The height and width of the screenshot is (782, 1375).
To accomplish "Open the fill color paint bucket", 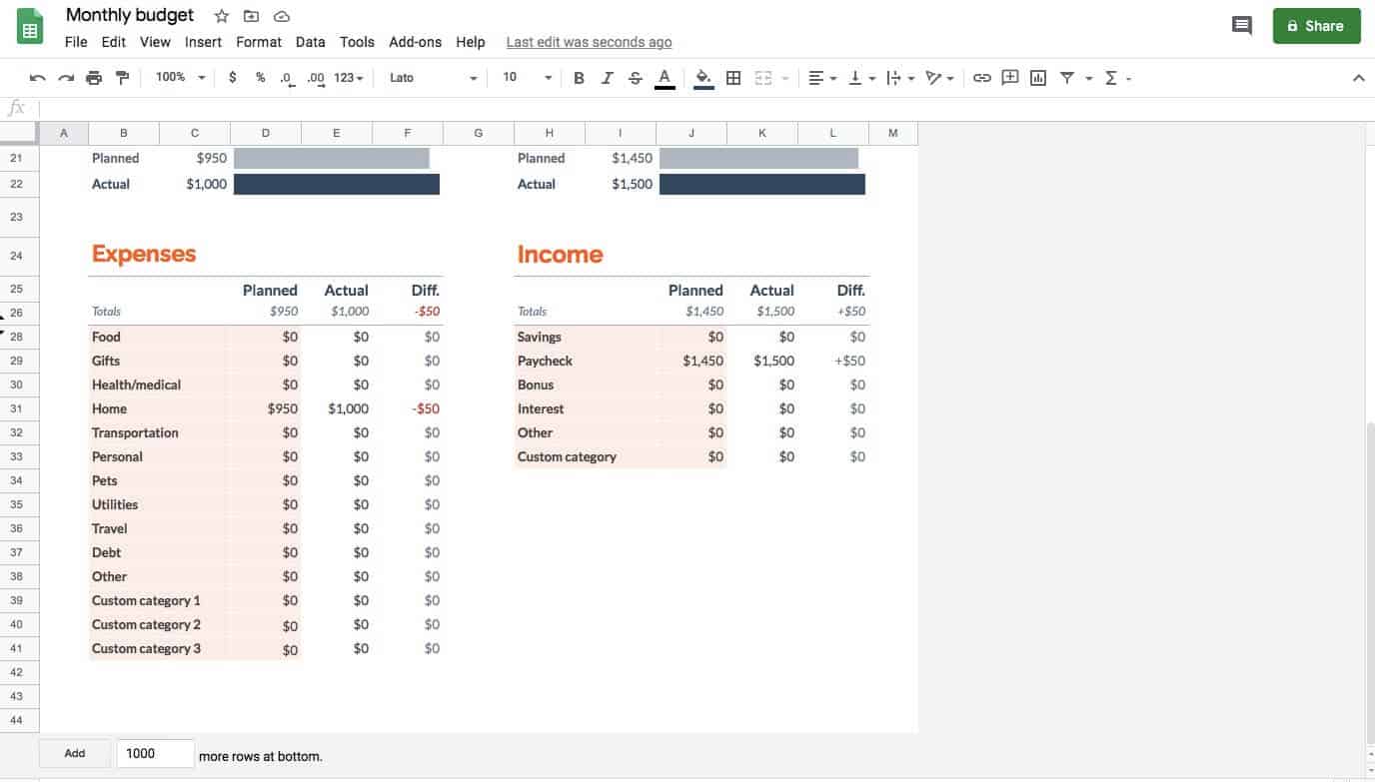I will (x=703, y=78).
